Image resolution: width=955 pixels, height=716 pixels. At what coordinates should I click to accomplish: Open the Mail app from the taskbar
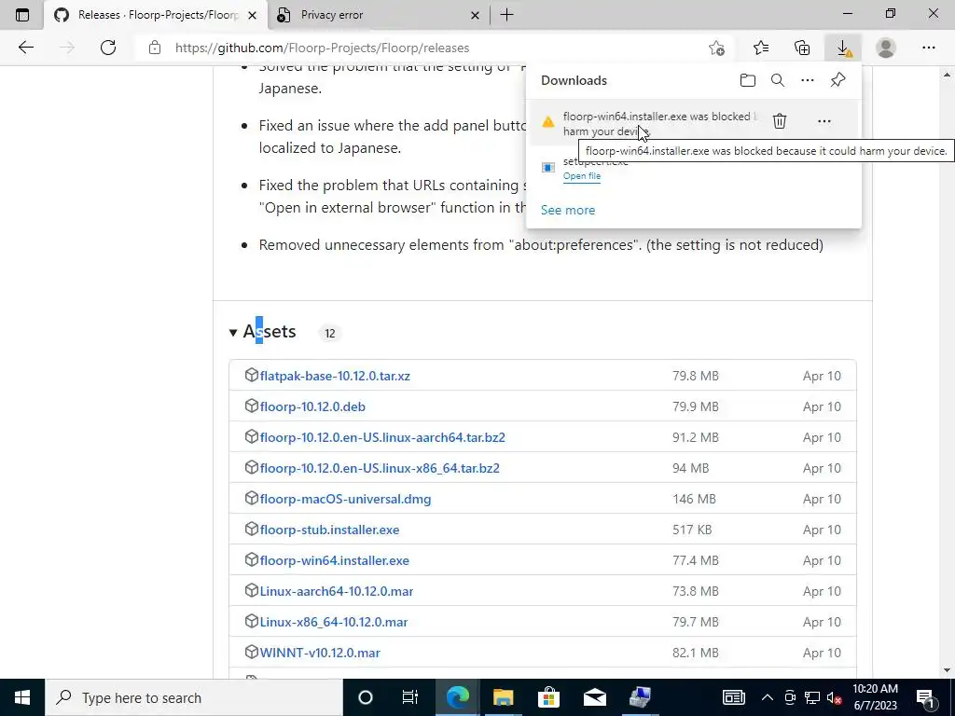click(x=594, y=697)
